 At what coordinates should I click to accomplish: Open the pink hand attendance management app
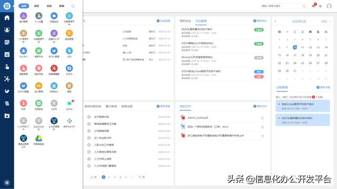23,68
